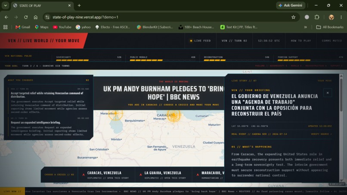
Task: Click the '01 // WHAT'S HAPPENING' heading
Action: pyautogui.click(x=251, y=147)
